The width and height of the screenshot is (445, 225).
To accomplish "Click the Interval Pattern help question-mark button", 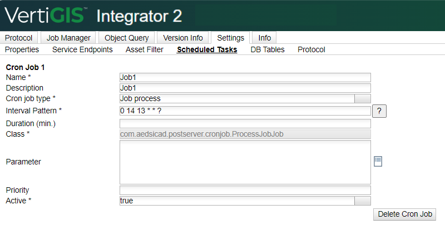I will [x=379, y=111].
